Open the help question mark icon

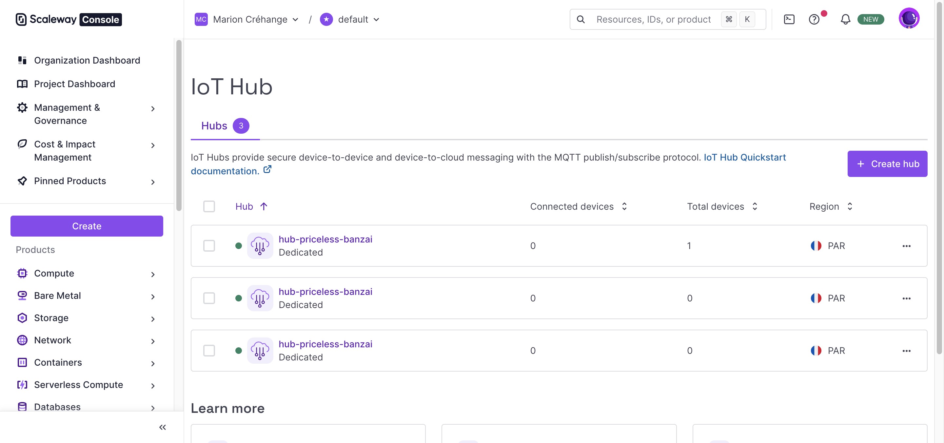tap(814, 19)
